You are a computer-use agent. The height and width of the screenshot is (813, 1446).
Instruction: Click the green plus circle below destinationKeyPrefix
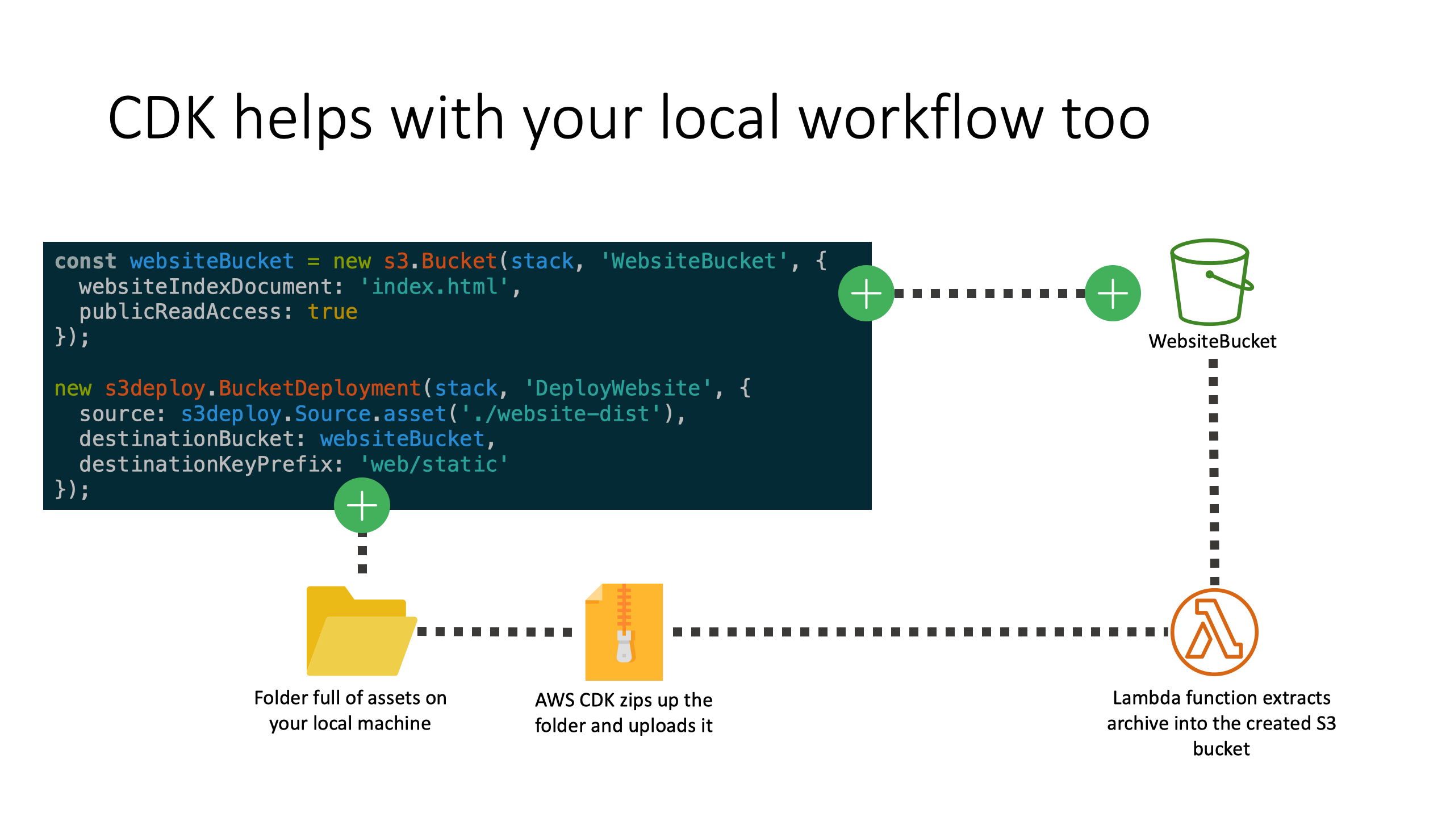362,505
